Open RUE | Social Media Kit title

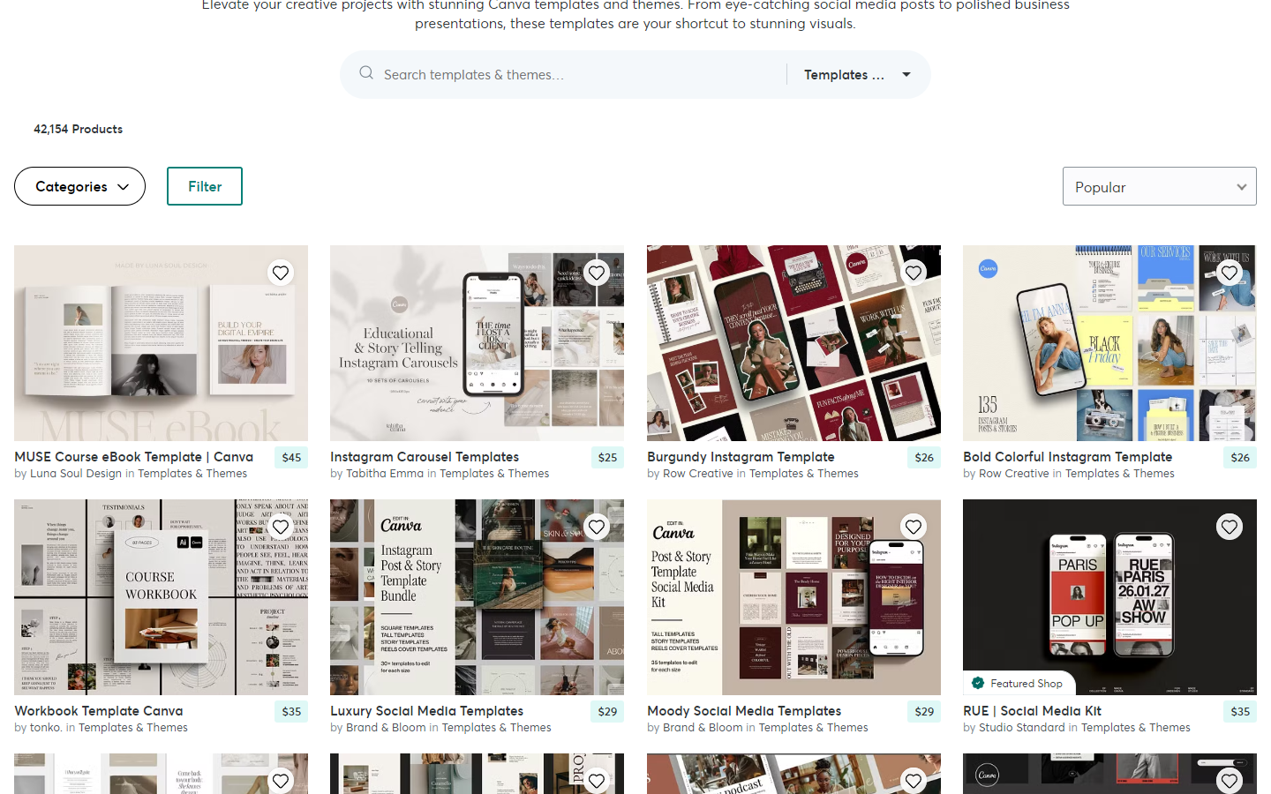pyautogui.click(x=1033, y=711)
